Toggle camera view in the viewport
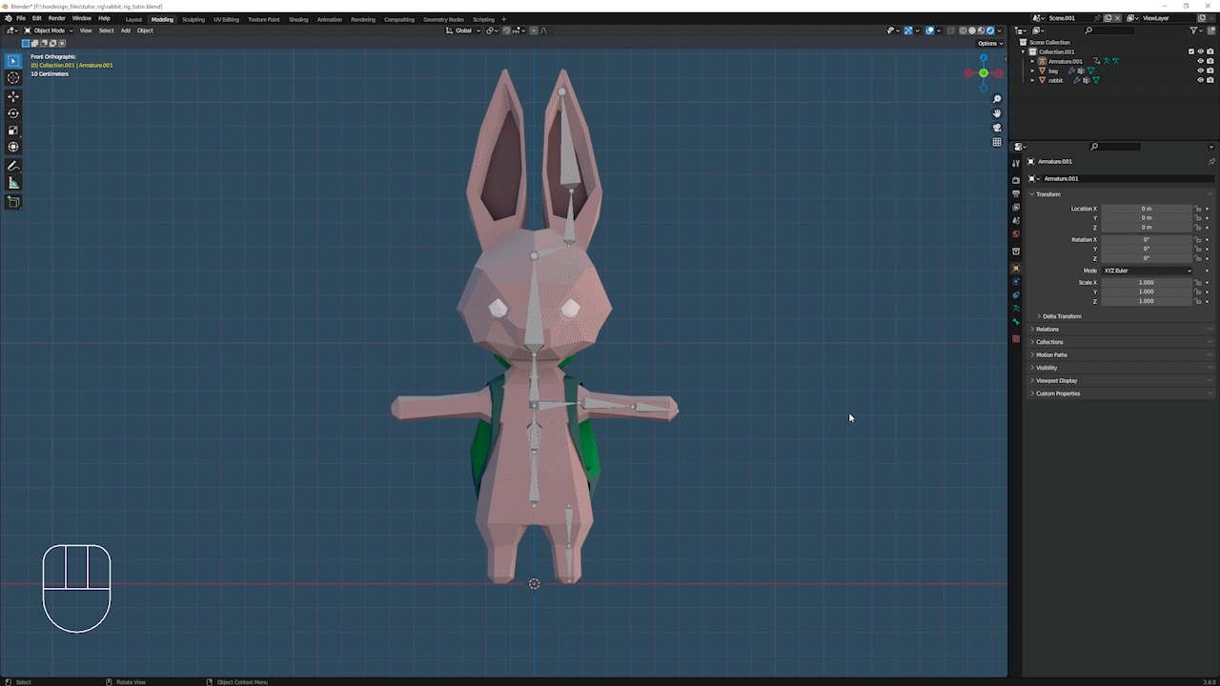Screen dimensions: 1220x686 pyautogui.click(x=997, y=128)
